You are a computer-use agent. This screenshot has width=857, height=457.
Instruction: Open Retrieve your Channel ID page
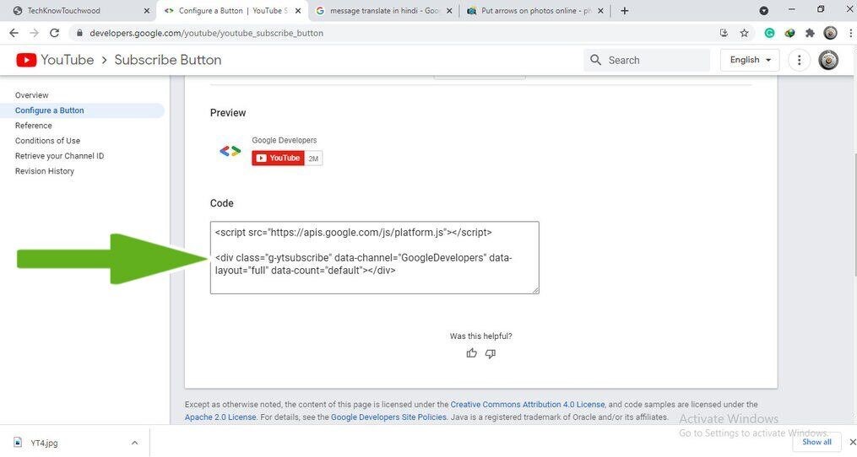click(x=59, y=156)
